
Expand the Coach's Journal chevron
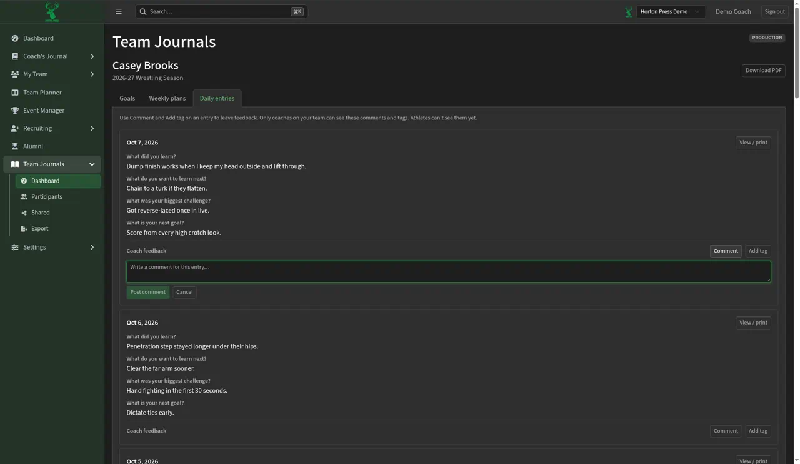92,56
